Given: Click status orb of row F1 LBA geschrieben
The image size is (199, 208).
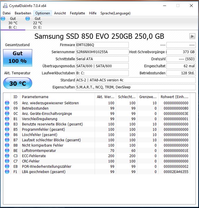Looking at the screenshot, I should tap(7, 172).
